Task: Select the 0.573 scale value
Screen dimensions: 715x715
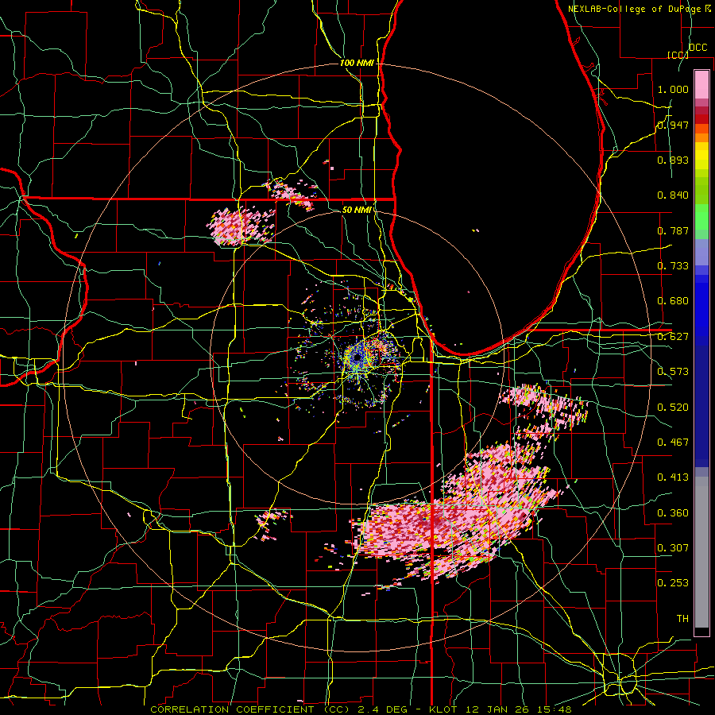Action: pos(673,372)
